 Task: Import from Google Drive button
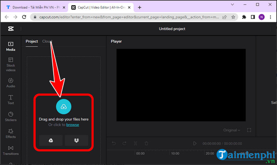point(51,140)
